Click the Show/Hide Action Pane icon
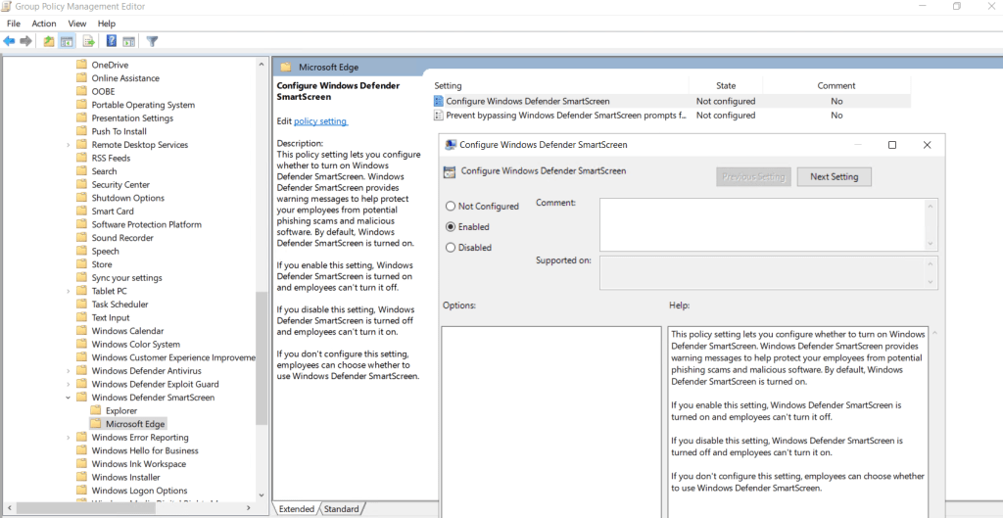This screenshot has width=1003, height=518. 128,41
